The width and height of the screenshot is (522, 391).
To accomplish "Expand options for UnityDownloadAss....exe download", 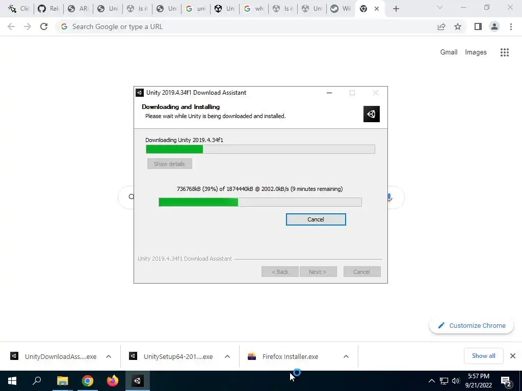I will (109, 356).
